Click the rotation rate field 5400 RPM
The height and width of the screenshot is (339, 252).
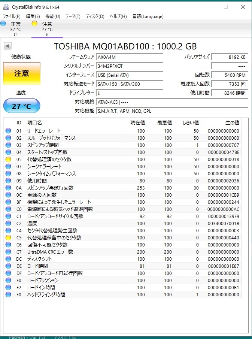coord(230,75)
